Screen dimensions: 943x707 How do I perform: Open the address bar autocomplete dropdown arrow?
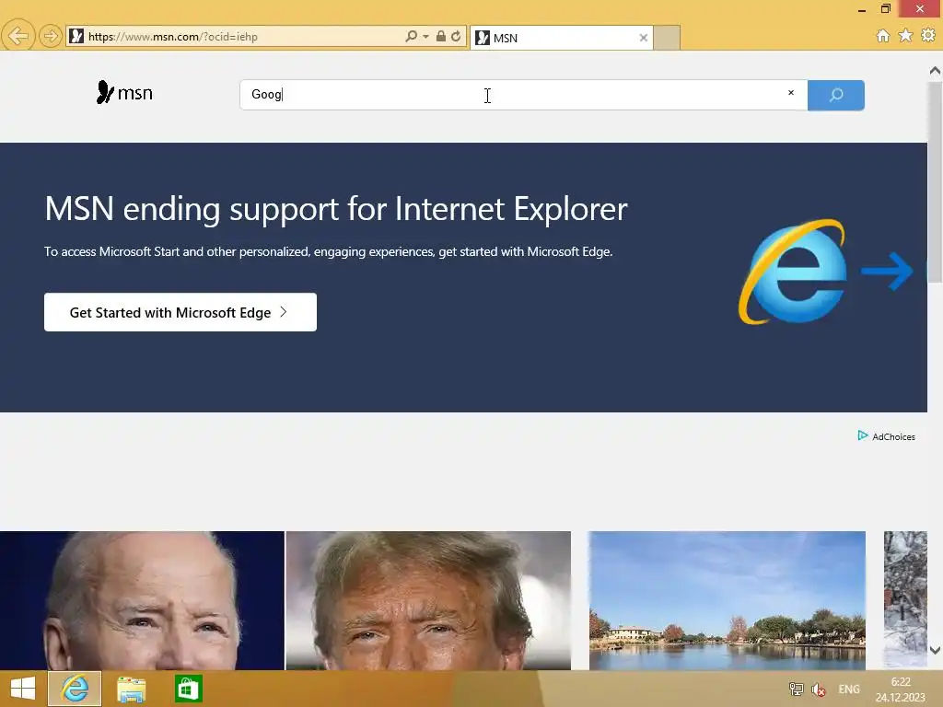(425, 37)
